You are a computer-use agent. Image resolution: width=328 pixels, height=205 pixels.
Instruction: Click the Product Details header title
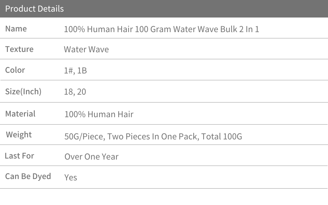pos(35,9)
